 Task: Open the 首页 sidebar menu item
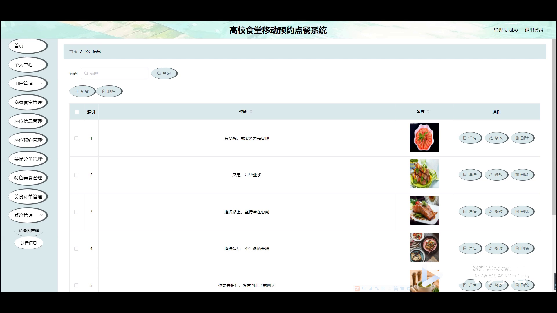pos(28,46)
